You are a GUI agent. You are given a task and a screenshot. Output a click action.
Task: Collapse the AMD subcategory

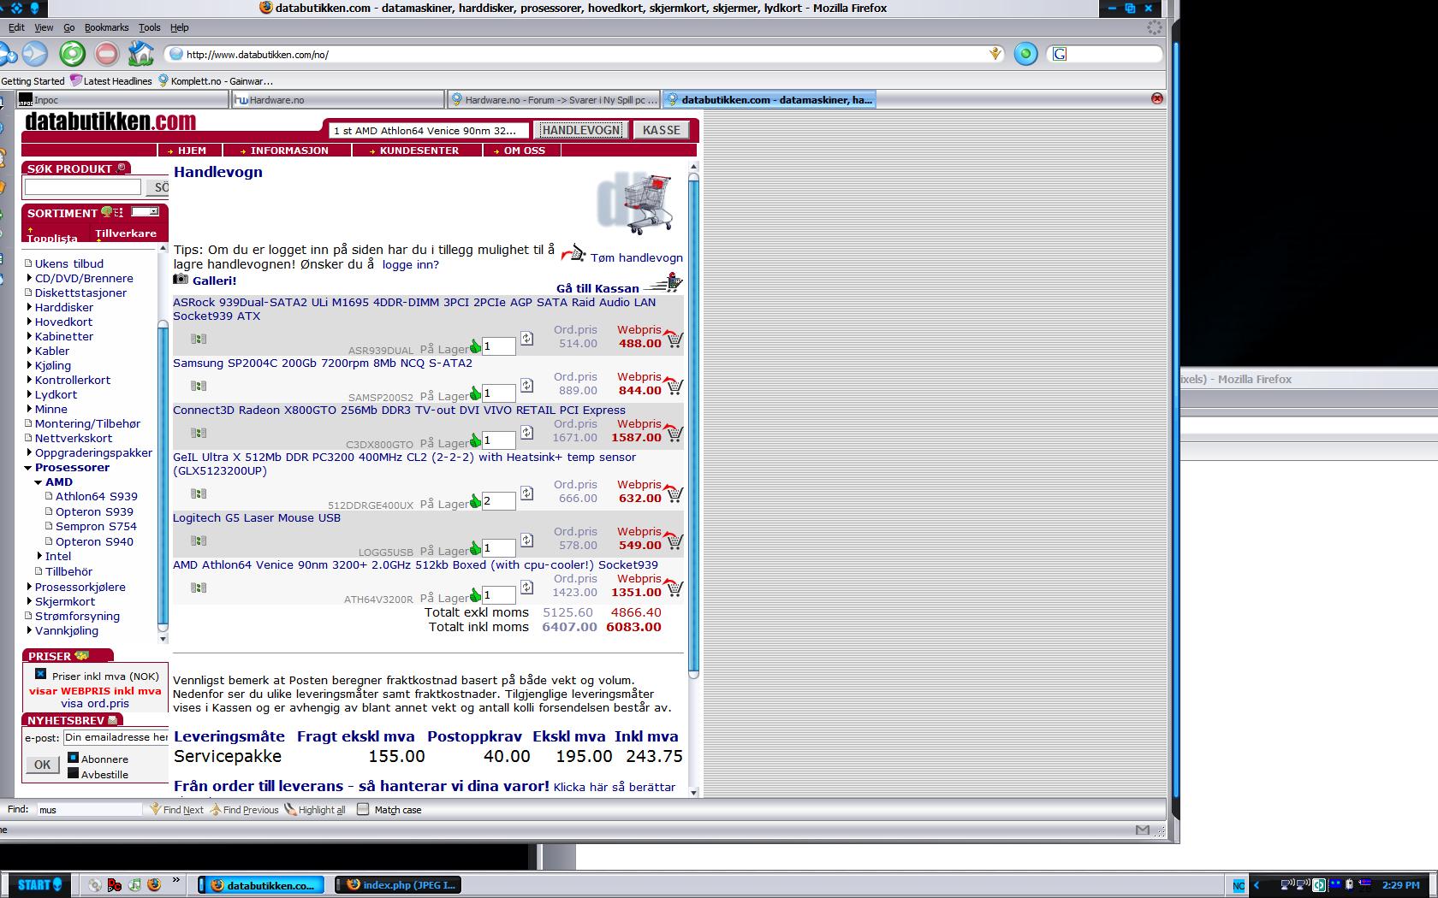[39, 482]
